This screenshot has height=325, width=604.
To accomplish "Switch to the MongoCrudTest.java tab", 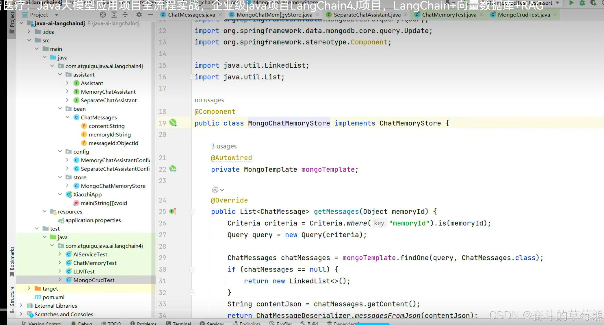I will (x=523, y=15).
